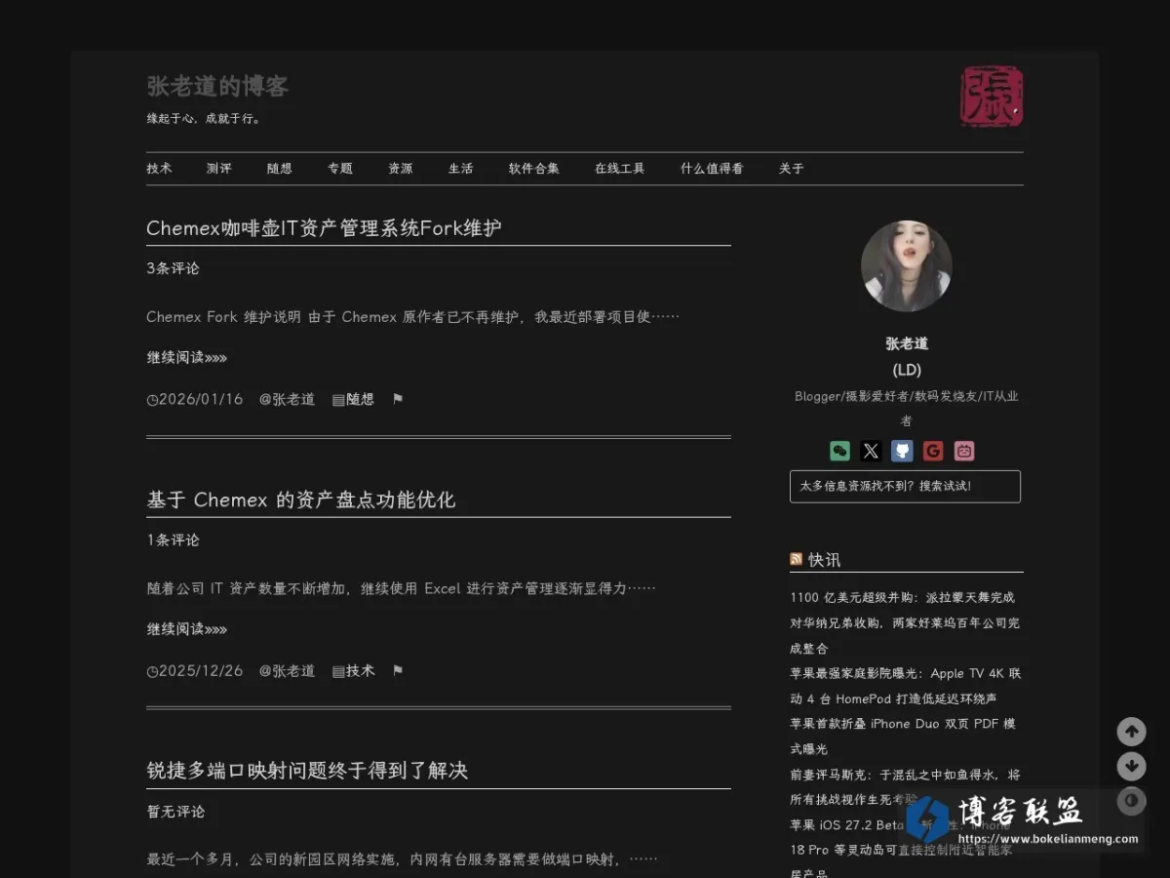Image resolution: width=1170 pixels, height=878 pixels.
Task: Open the 技术 menu item
Action: pyautogui.click(x=159, y=169)
